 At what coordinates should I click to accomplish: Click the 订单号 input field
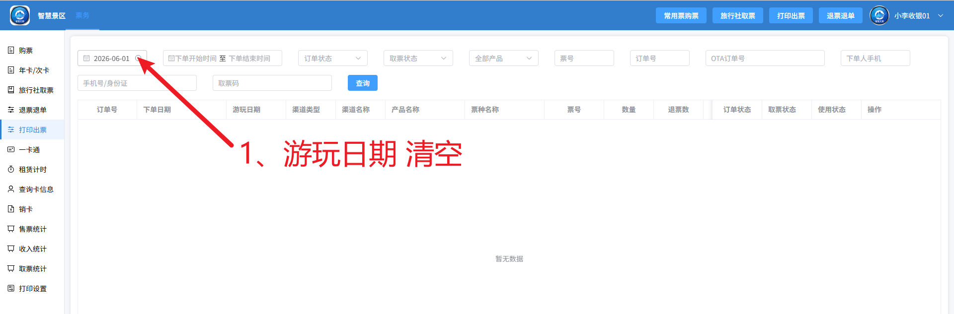click(660, 58)
